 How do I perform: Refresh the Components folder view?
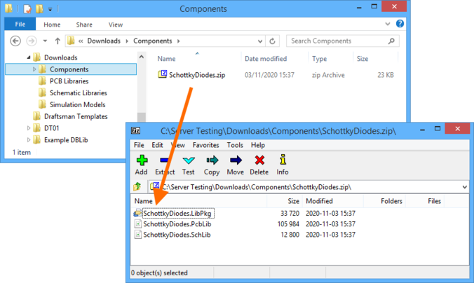[x=272, y=41]
